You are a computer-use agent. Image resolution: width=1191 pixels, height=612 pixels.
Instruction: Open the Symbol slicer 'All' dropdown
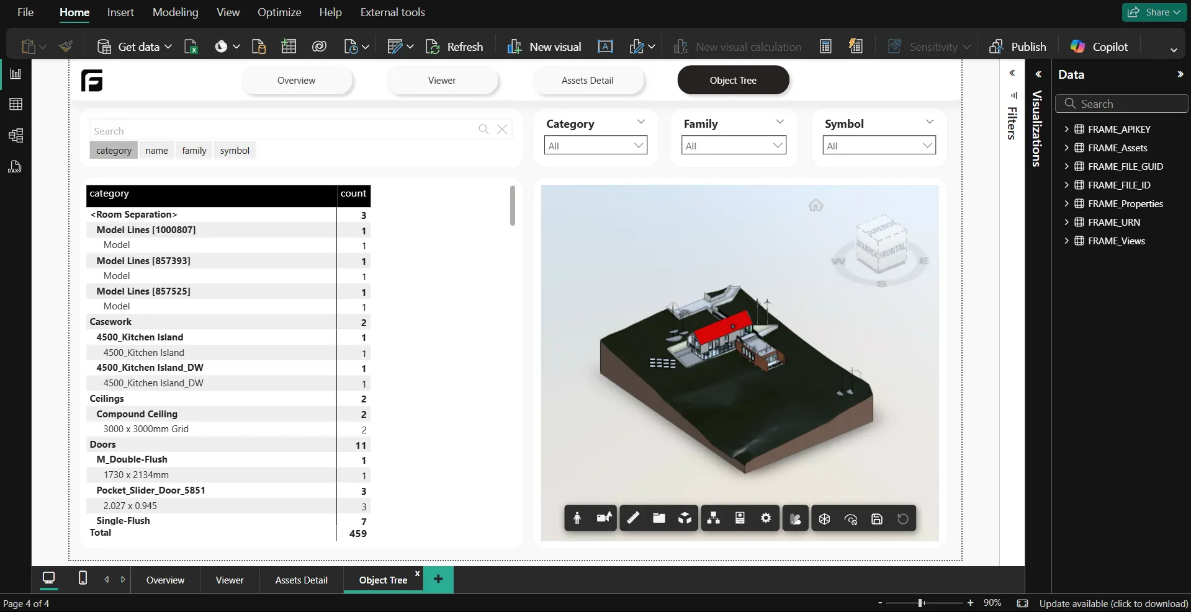pos(879,146)
